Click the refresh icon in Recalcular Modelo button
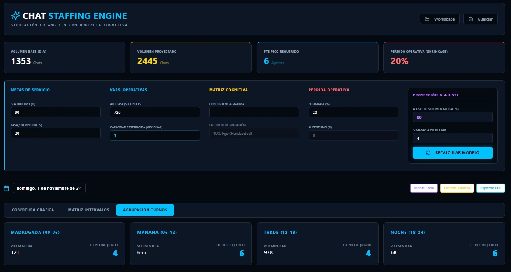Screen dimensions: 511x272 428,152
